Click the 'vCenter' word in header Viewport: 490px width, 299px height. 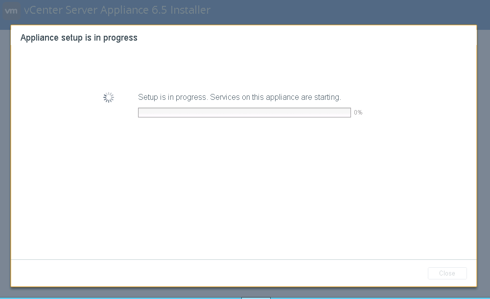(x=44, y=10)
